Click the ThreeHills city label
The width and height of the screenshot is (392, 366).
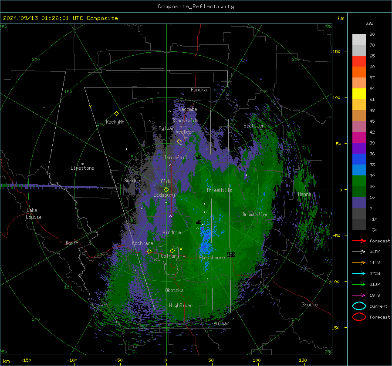click(219, 190)
